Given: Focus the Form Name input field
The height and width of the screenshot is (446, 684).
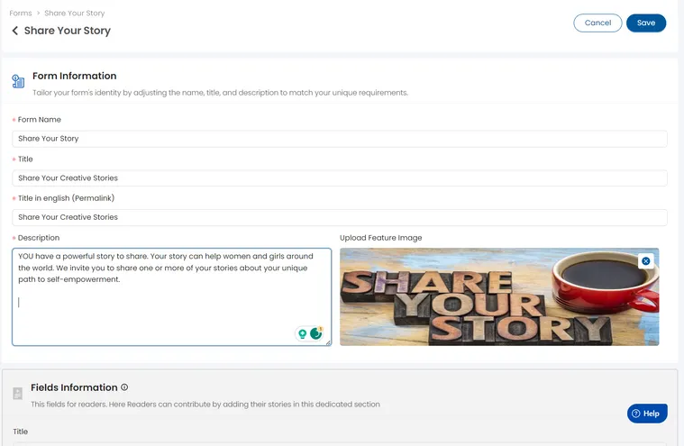Looking at the screenshot, I should (x=339, y=139).
